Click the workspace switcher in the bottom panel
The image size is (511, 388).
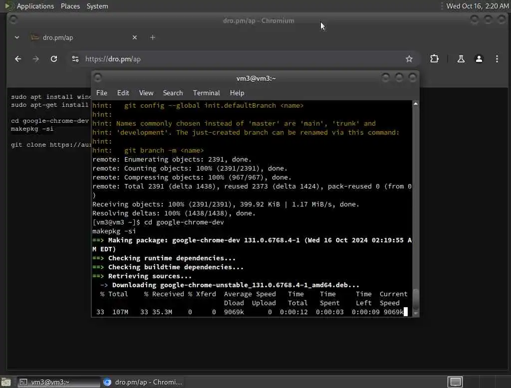pos(455,382)
